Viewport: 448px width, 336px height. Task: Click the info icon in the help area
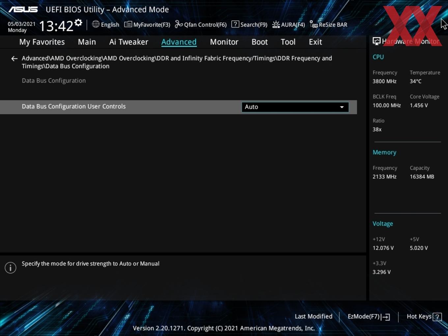tap(11, 267)
